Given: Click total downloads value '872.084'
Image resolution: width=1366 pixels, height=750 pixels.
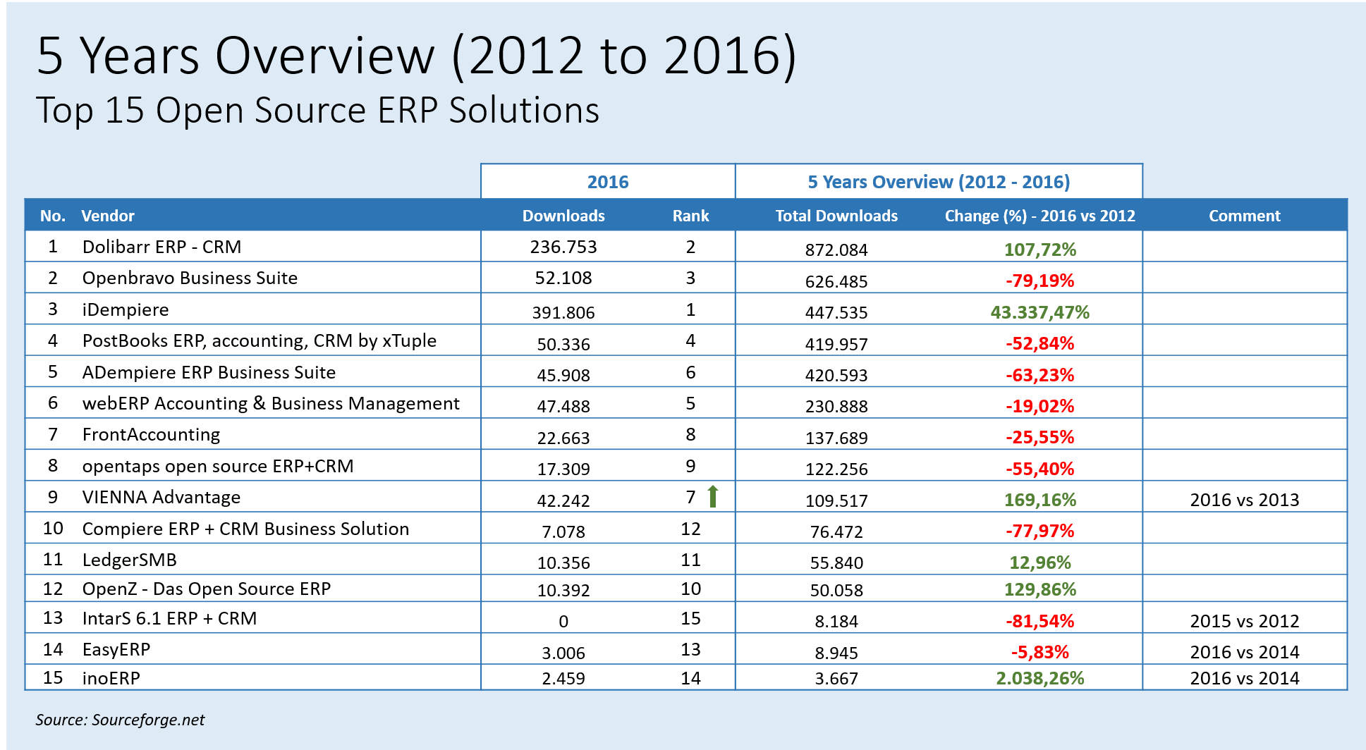Looking at the screenshot, I should tap(836, 250).
